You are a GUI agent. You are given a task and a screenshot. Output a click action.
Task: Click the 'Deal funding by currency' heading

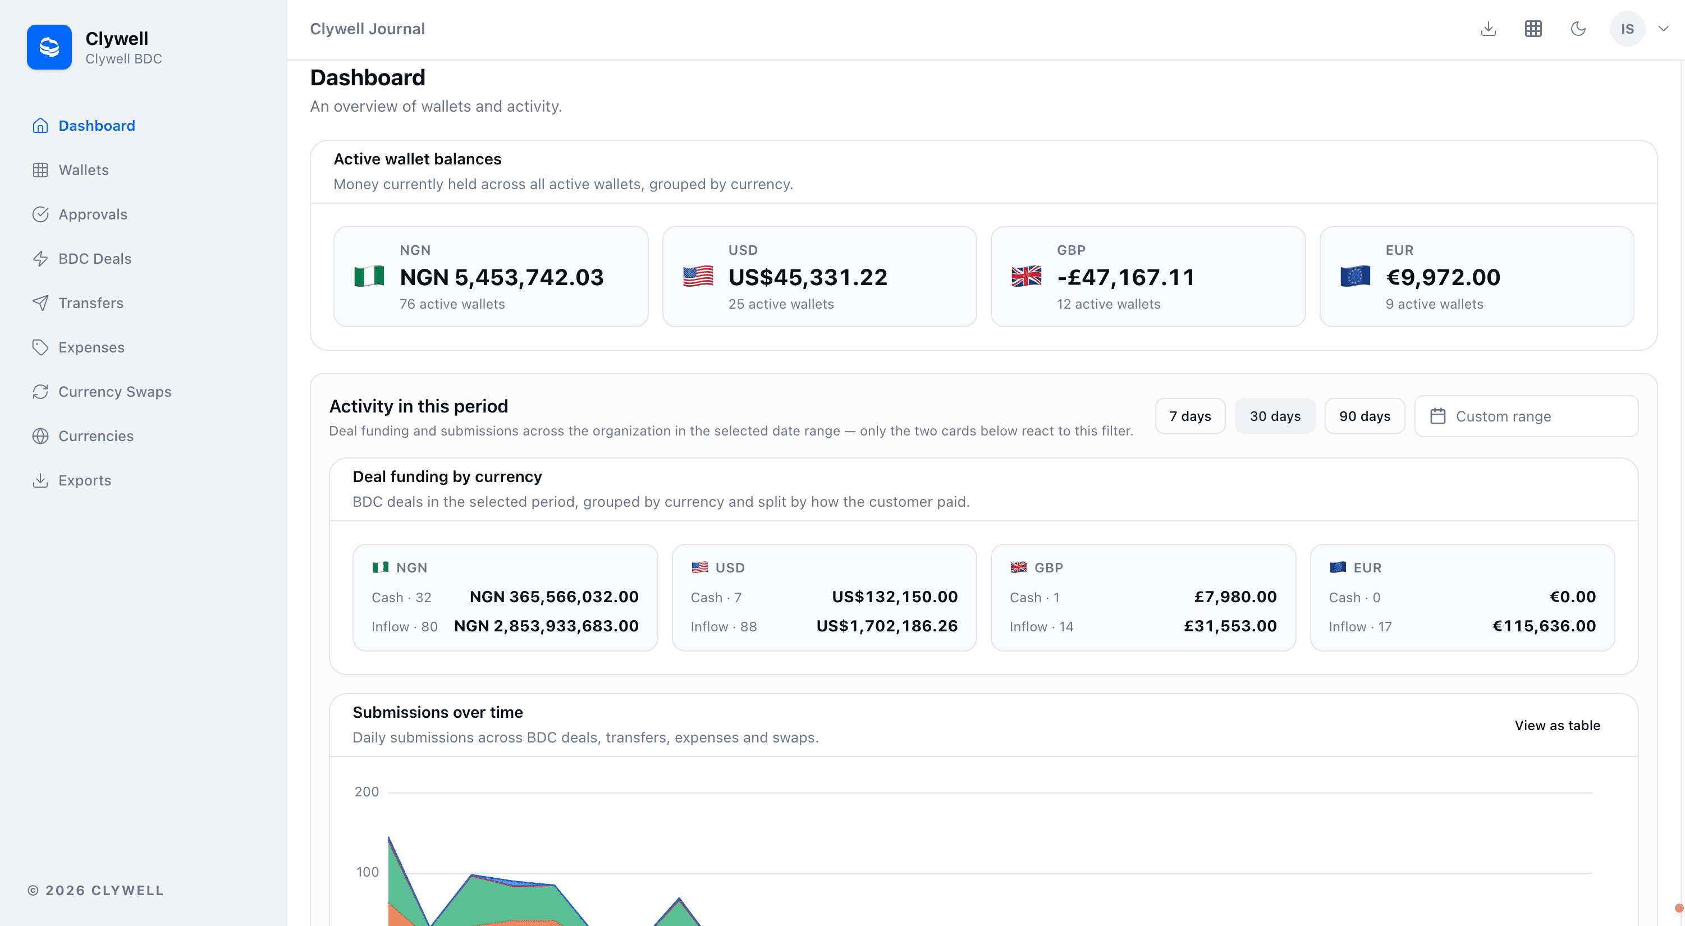point(447,476)
